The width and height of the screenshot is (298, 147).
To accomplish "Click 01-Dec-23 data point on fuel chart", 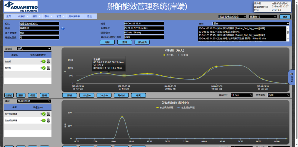I will coord(217,67).
